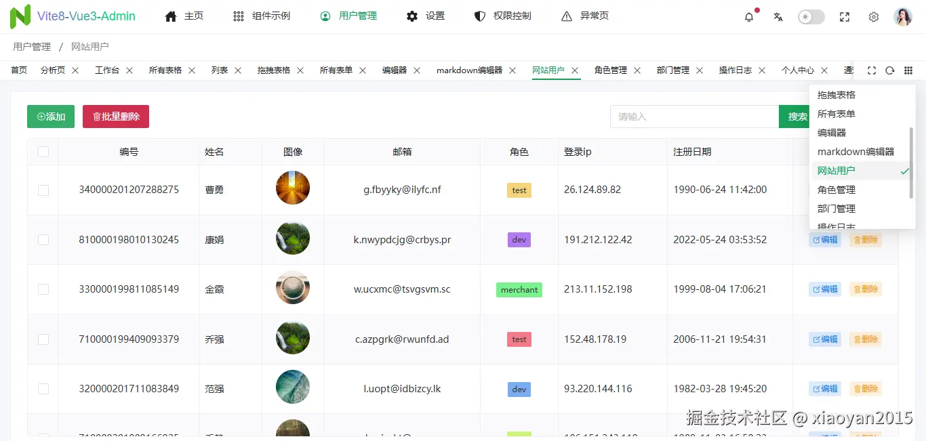The width and height of the screenshot is (926, 441).
Task: Close the 网站用户 tab
Action: click(x=575, y=70)
